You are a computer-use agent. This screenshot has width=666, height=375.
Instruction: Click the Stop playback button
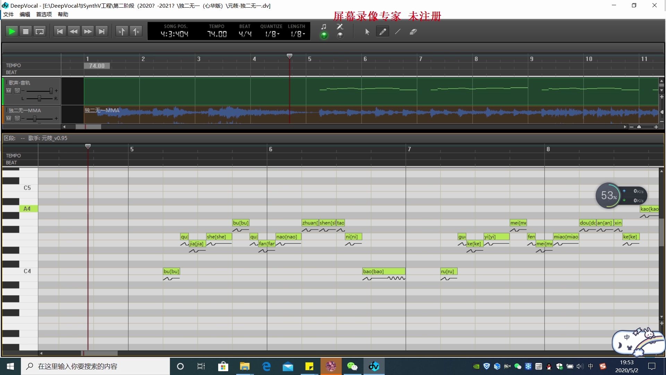[26, 32]
